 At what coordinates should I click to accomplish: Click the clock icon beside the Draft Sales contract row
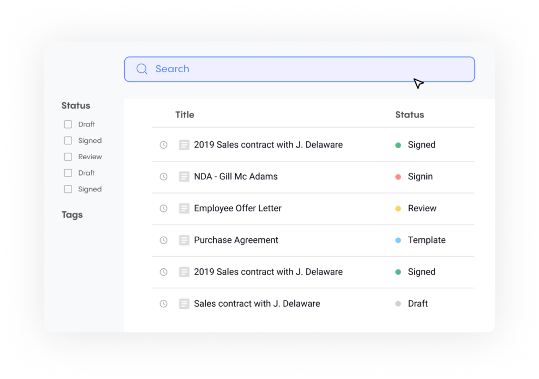pyautogui.click(x=164, y=304)
